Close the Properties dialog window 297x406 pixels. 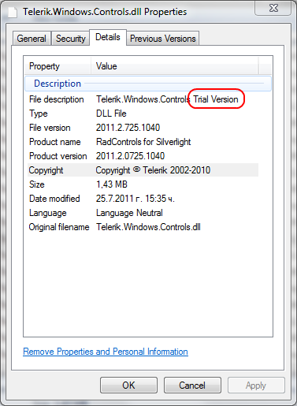[x=273, y=8]
